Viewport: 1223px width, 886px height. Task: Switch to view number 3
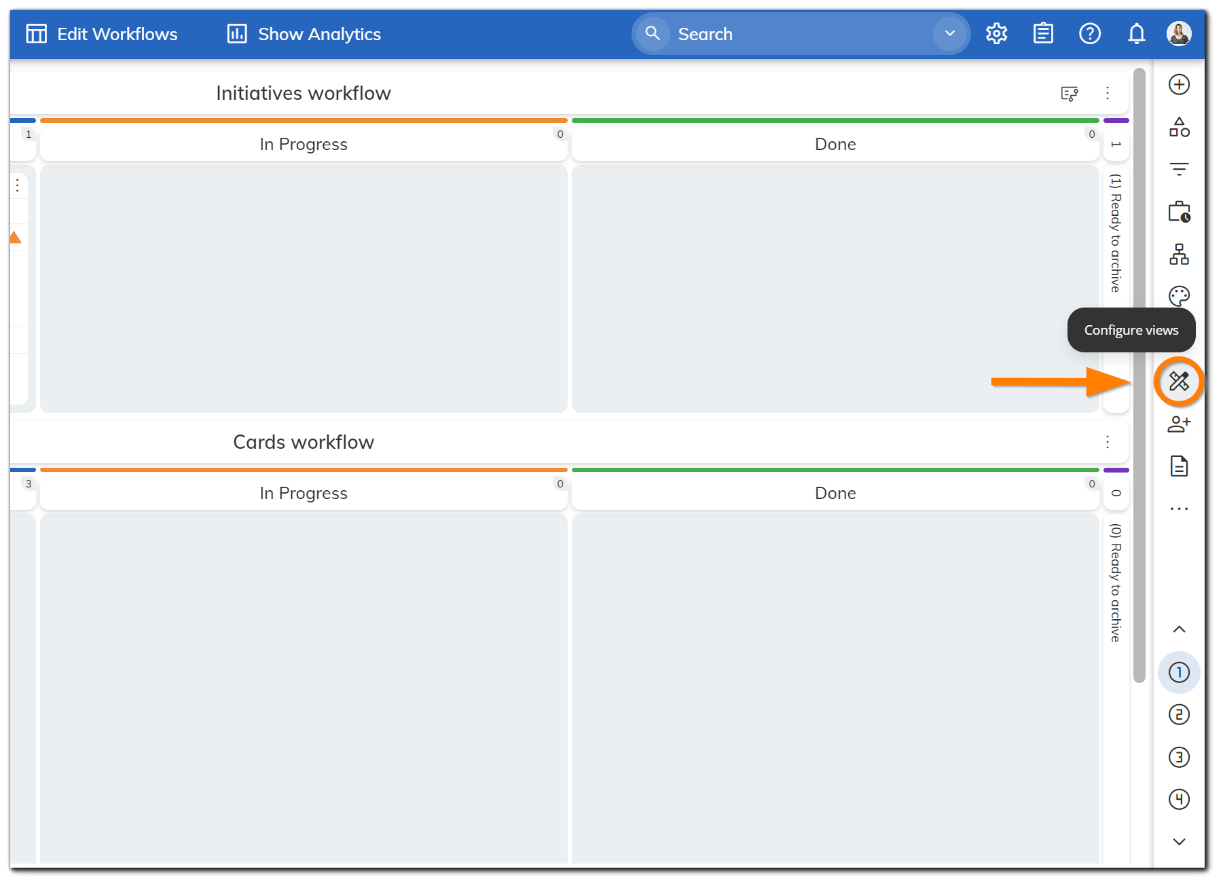click(x=1179, y=757)
